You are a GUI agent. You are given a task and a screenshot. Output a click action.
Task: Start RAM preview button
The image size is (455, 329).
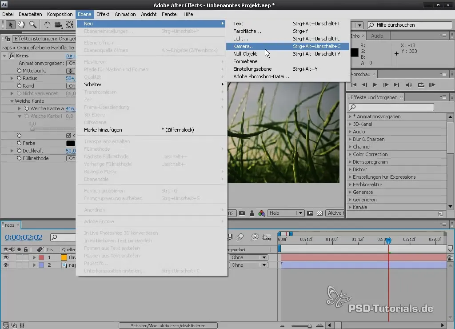pos(432,85)
